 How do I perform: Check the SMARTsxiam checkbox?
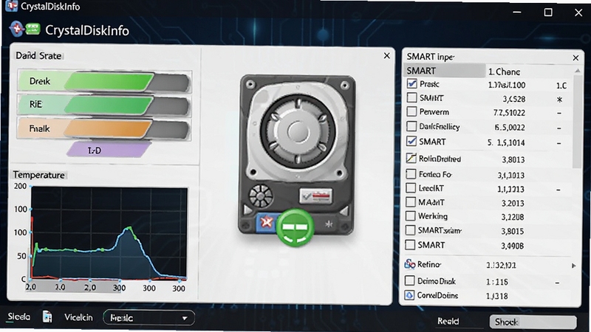click(x=410, y=230)
